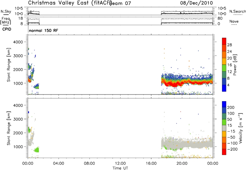The height and width of the screenshot is (170, 246).
Task: Select the 3000 tick on the velocity panel
Action: 18,119
